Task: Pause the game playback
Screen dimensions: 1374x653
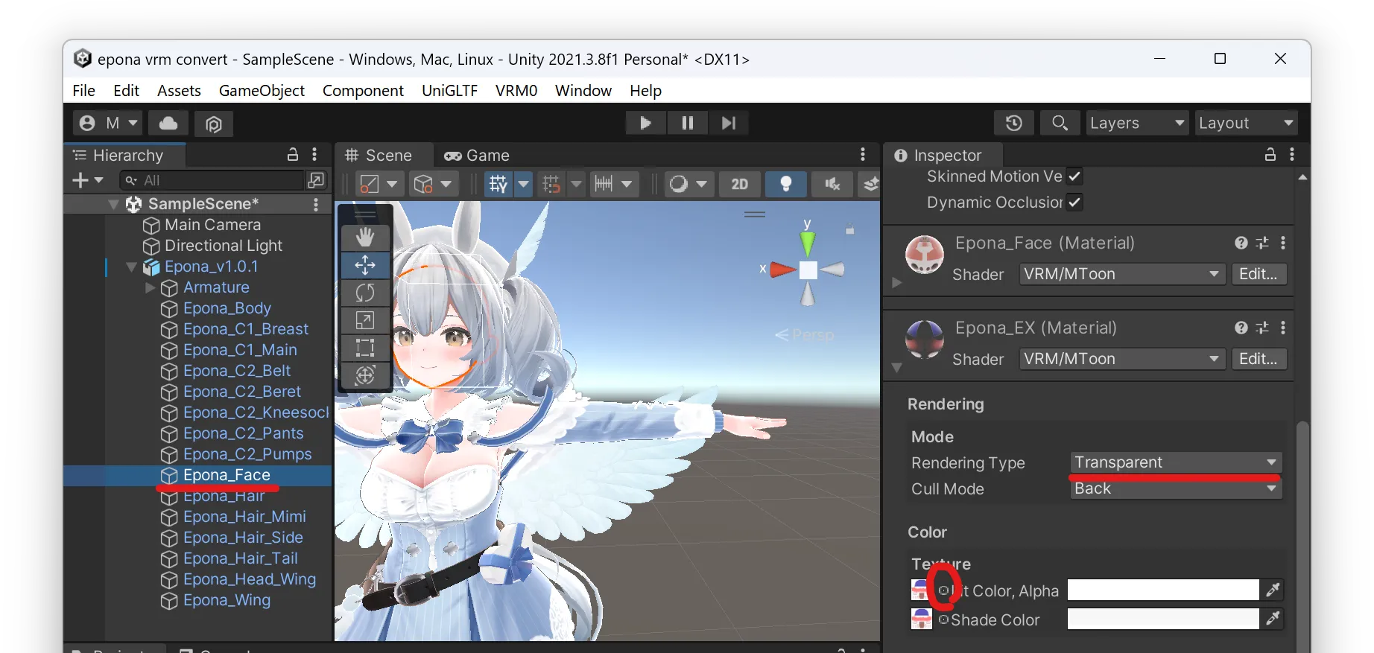Action: (687, 123)
